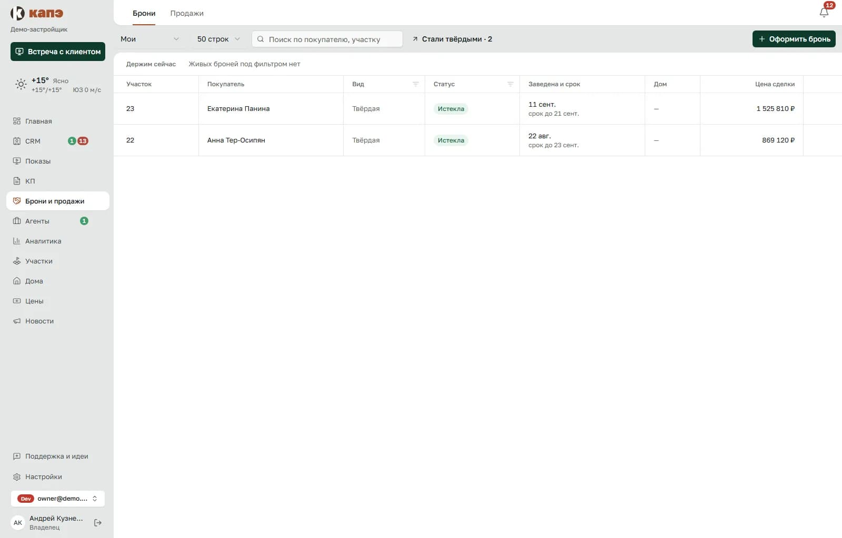Open Новости in the sidebar
The image size is (842, 538).
[58, 321]
